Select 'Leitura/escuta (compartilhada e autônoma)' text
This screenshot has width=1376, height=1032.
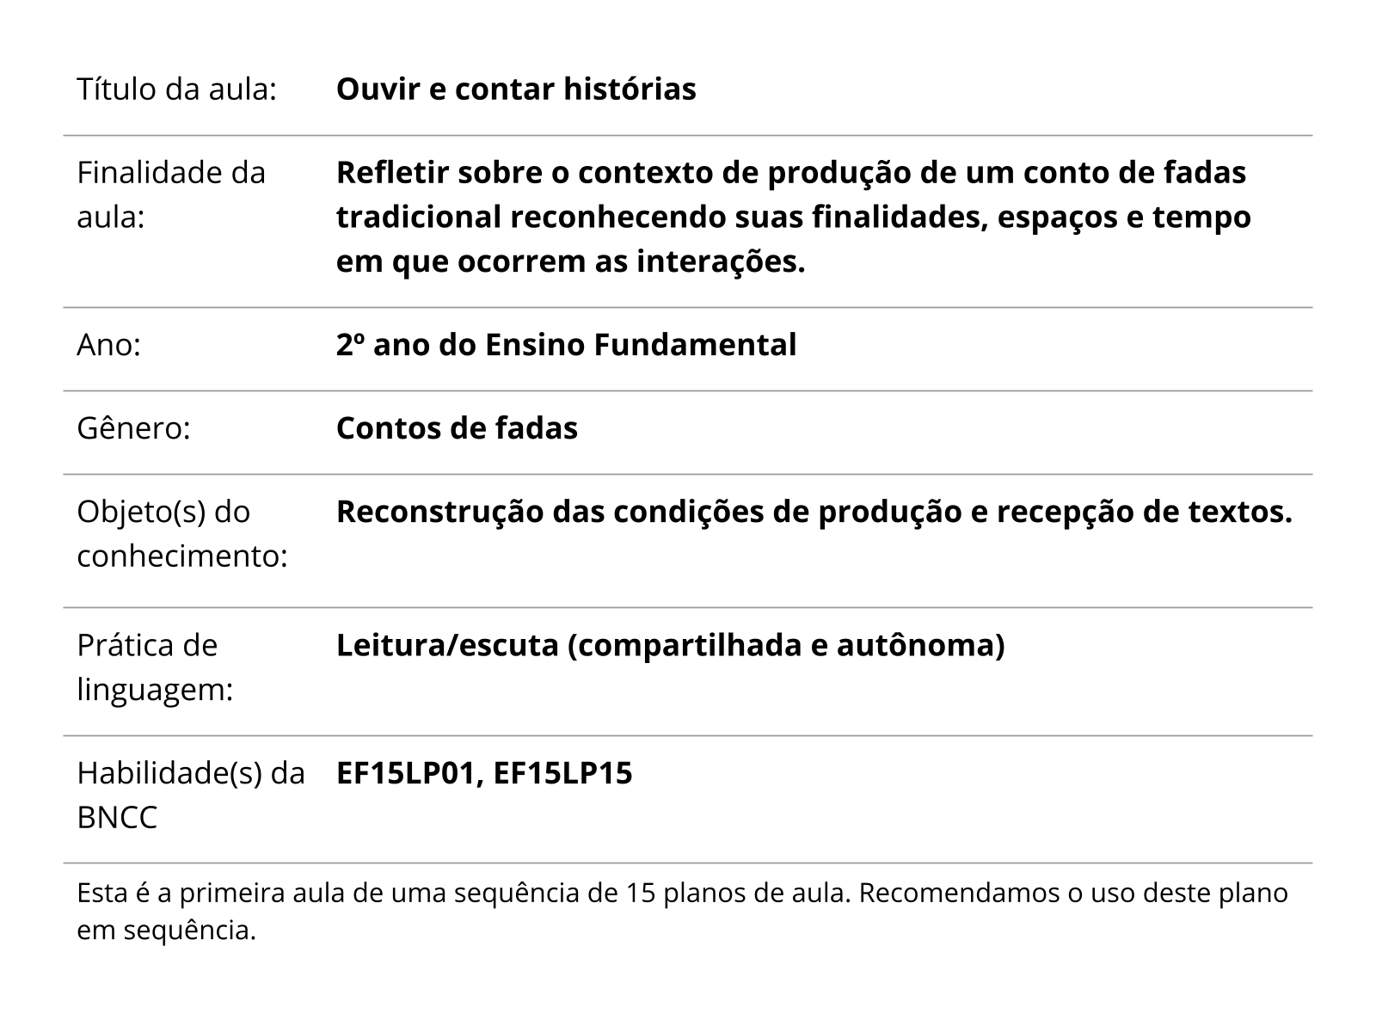tap(670, 645)
